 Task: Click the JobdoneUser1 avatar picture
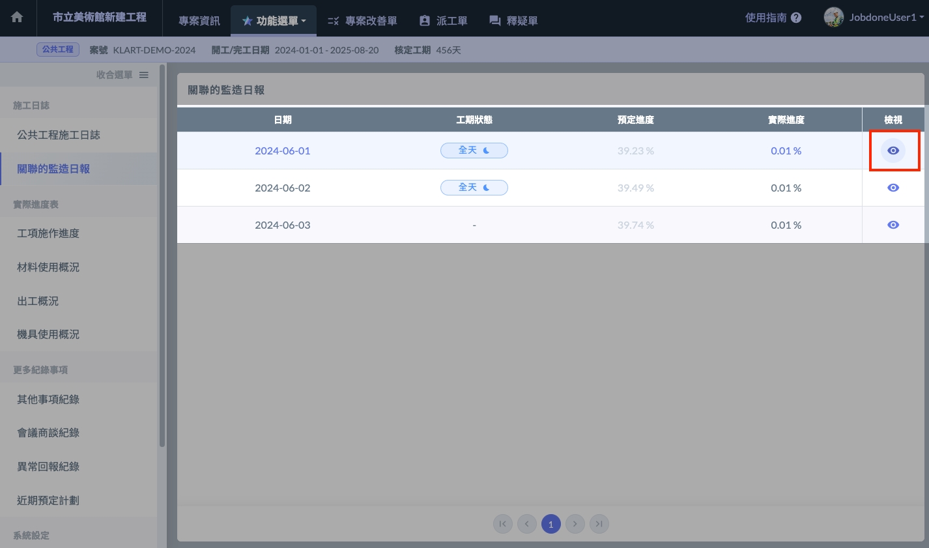pyautogui.click(x=833, y=18)
